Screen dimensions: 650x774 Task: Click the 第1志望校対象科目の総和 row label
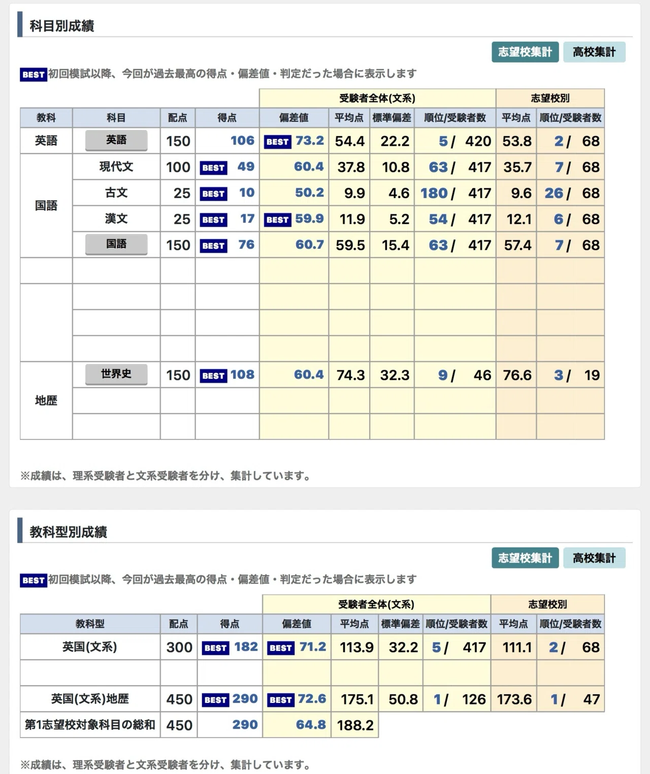(x=90, y=725)
